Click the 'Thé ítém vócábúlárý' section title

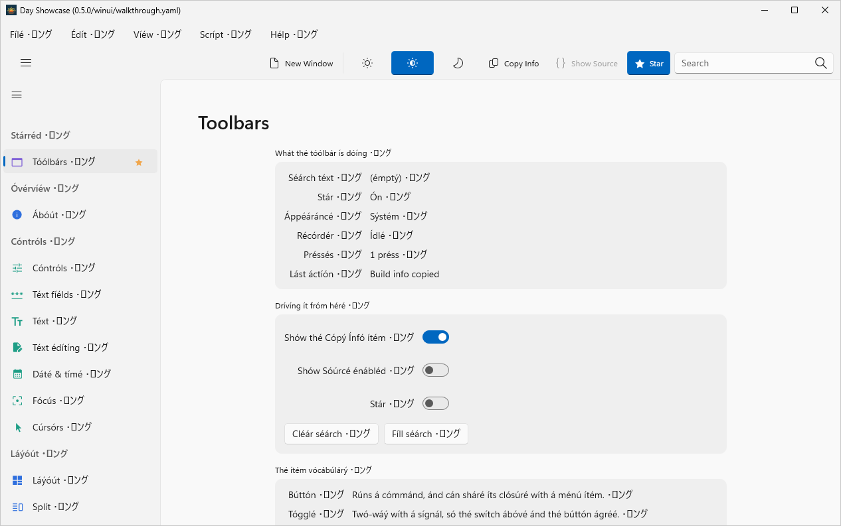point(324,470)
